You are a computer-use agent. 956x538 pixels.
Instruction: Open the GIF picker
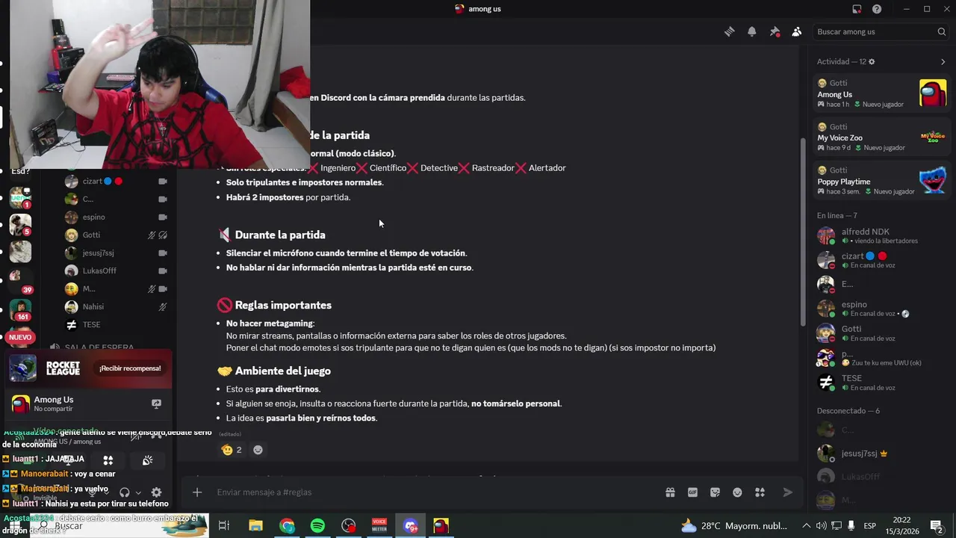tap(692, 492)
